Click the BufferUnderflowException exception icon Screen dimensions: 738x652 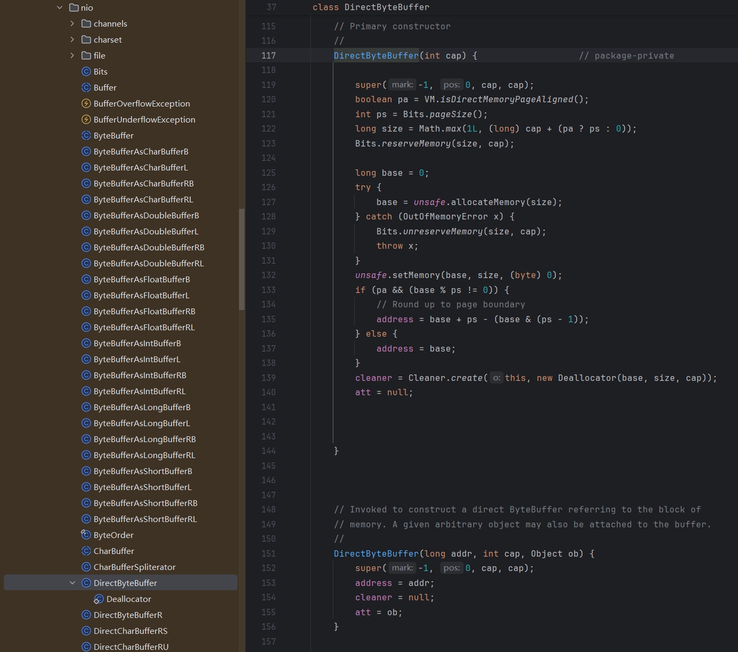(86, 119)
